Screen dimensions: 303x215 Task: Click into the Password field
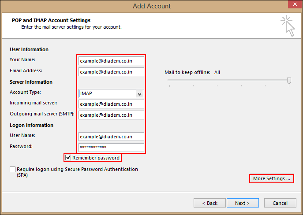click(111, 148)
